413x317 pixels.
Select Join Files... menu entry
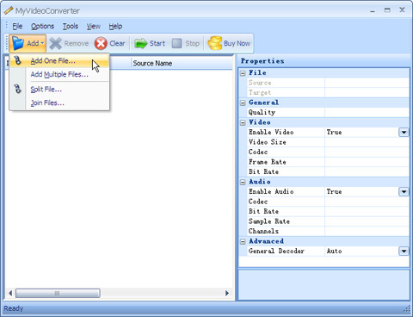[x=59, y=103]
